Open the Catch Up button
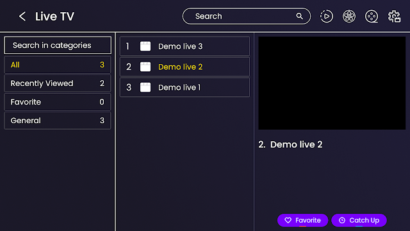This screenshot has width=410, height=231. coord(359,220)
